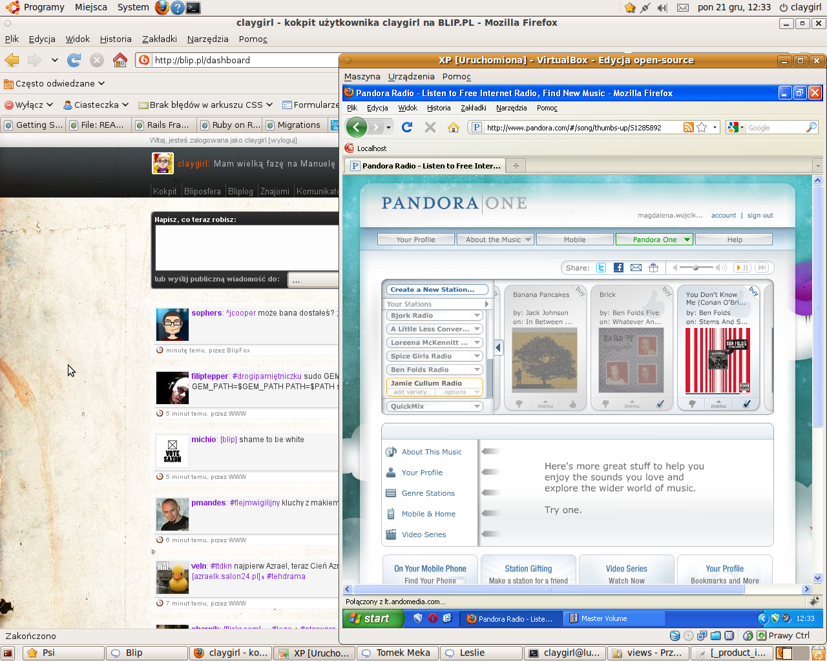Thumbs down the Banana Pancakes song
Screen dimensions: 827x661
519,404
